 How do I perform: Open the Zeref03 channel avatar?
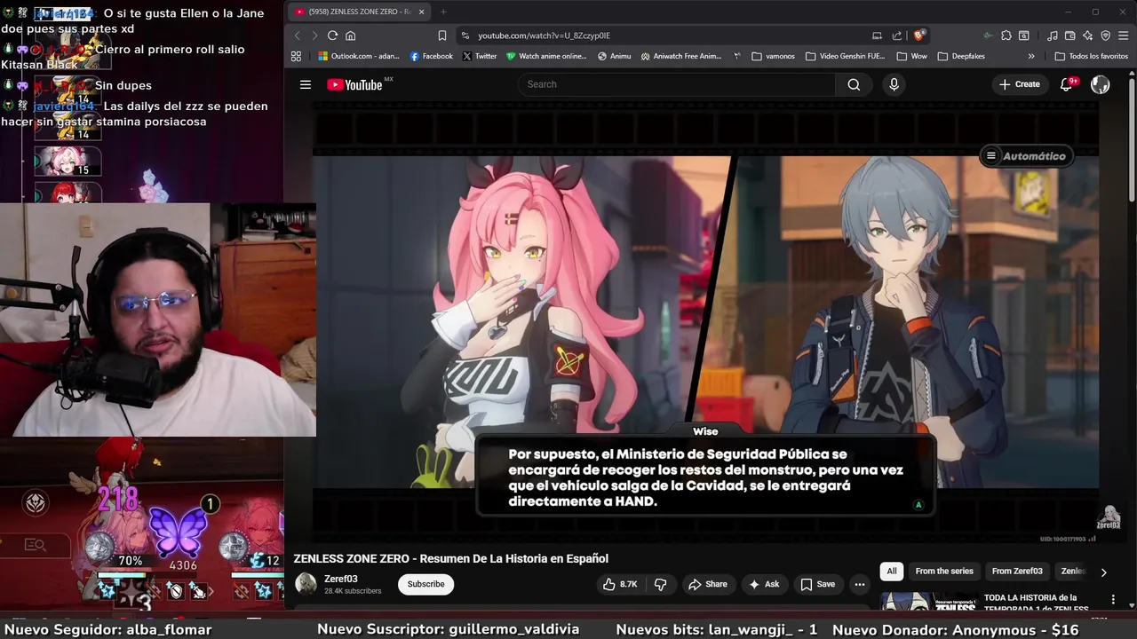pyautogui.click(x=306, y=583)
